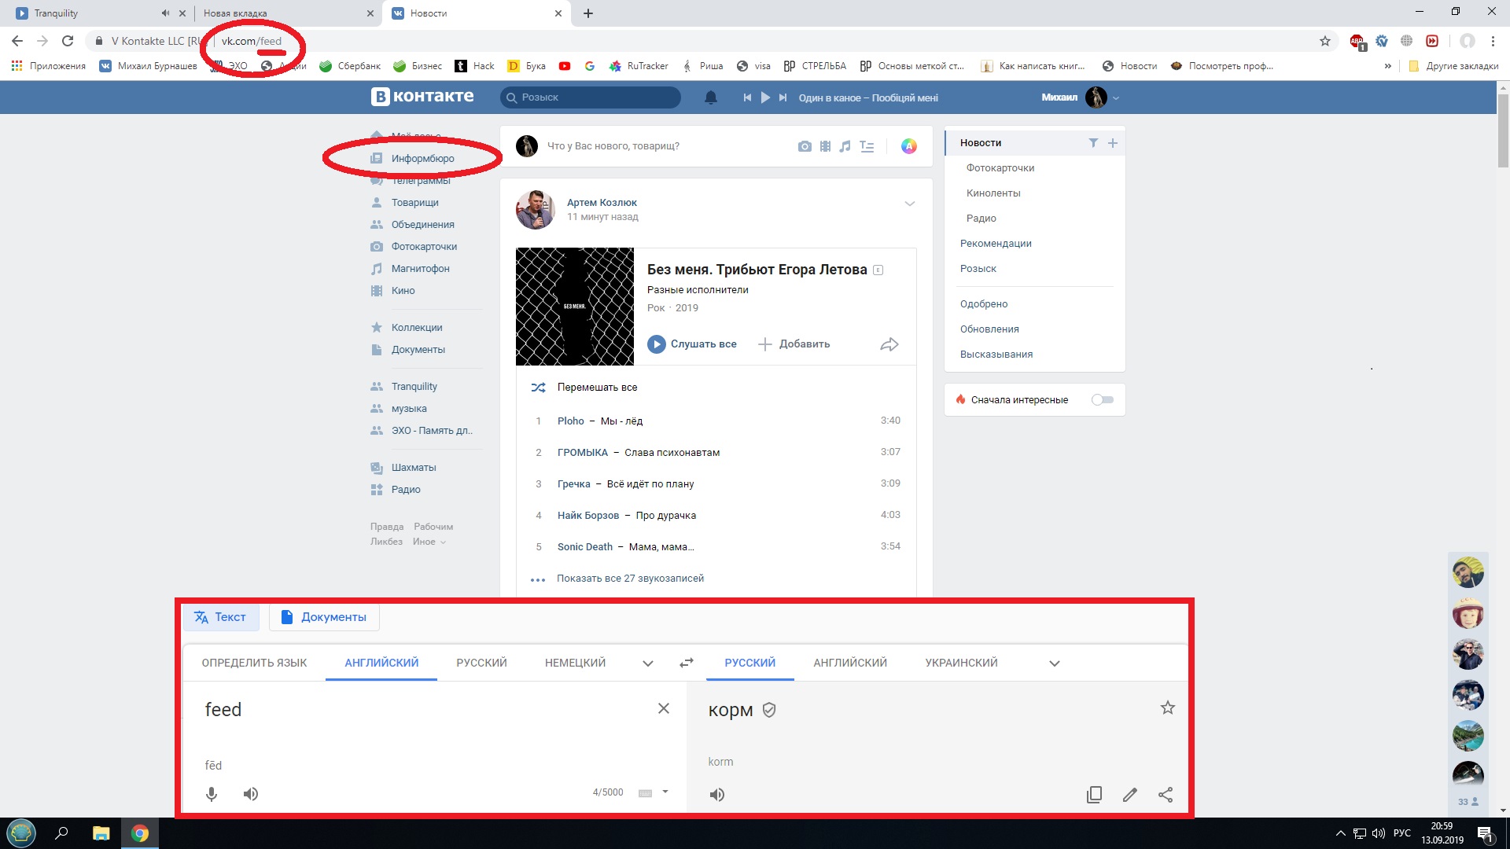Open the virtual keyboard dropdown arrow

pos(665,792)
